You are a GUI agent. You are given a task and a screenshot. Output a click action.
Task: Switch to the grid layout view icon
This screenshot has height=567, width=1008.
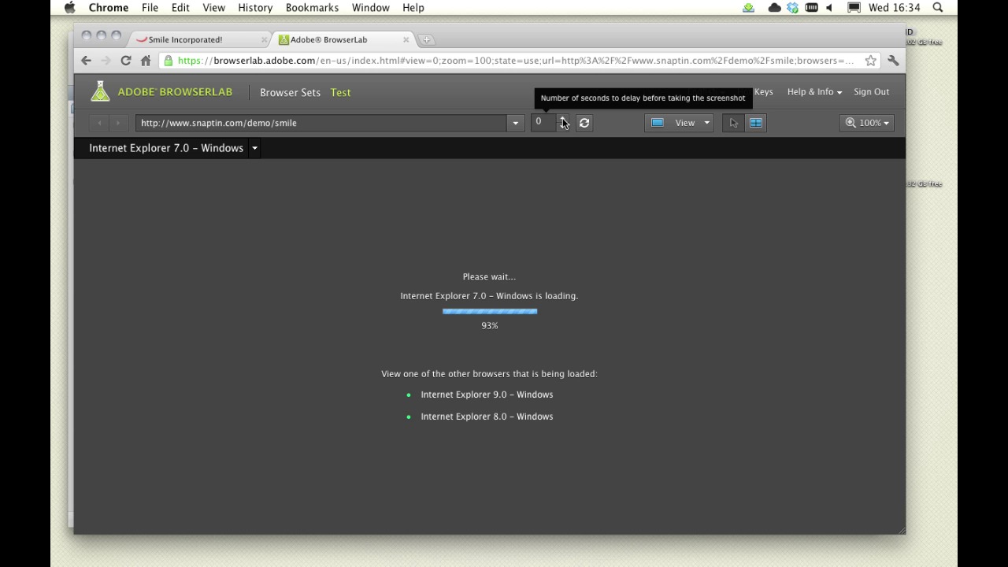tap(756, 123)
